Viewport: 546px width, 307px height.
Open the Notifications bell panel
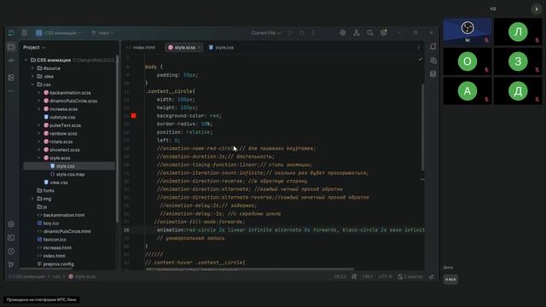click(433, 47)
